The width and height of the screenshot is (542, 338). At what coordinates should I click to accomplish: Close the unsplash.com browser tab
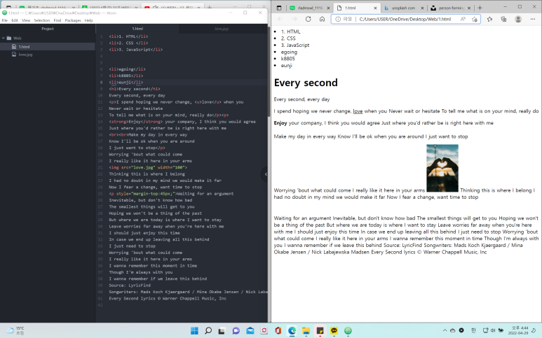coord(422,8)
